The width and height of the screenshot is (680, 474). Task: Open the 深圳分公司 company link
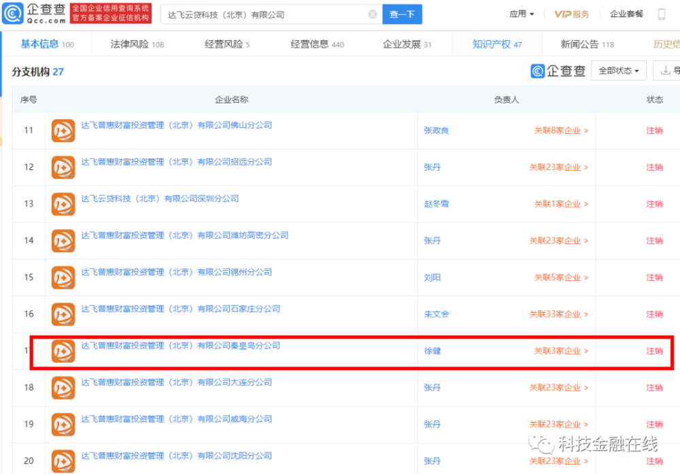160,199
